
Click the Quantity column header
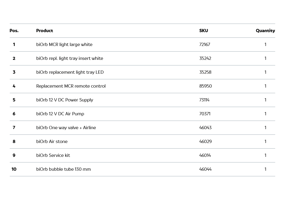pos(265,31)
